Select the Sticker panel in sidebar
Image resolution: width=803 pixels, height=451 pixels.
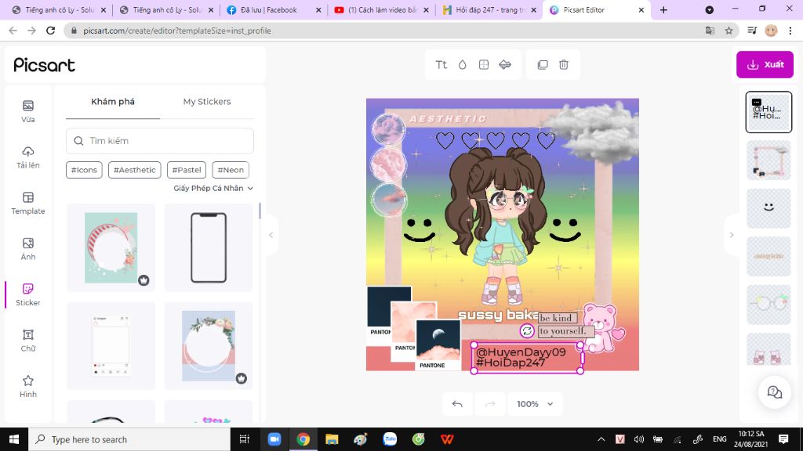pos(27,294)
